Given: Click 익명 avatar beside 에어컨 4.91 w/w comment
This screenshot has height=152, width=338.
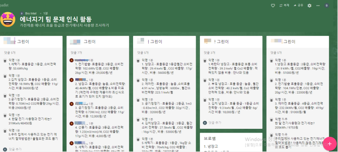Looking at the screenshot, I should [138, 80].
